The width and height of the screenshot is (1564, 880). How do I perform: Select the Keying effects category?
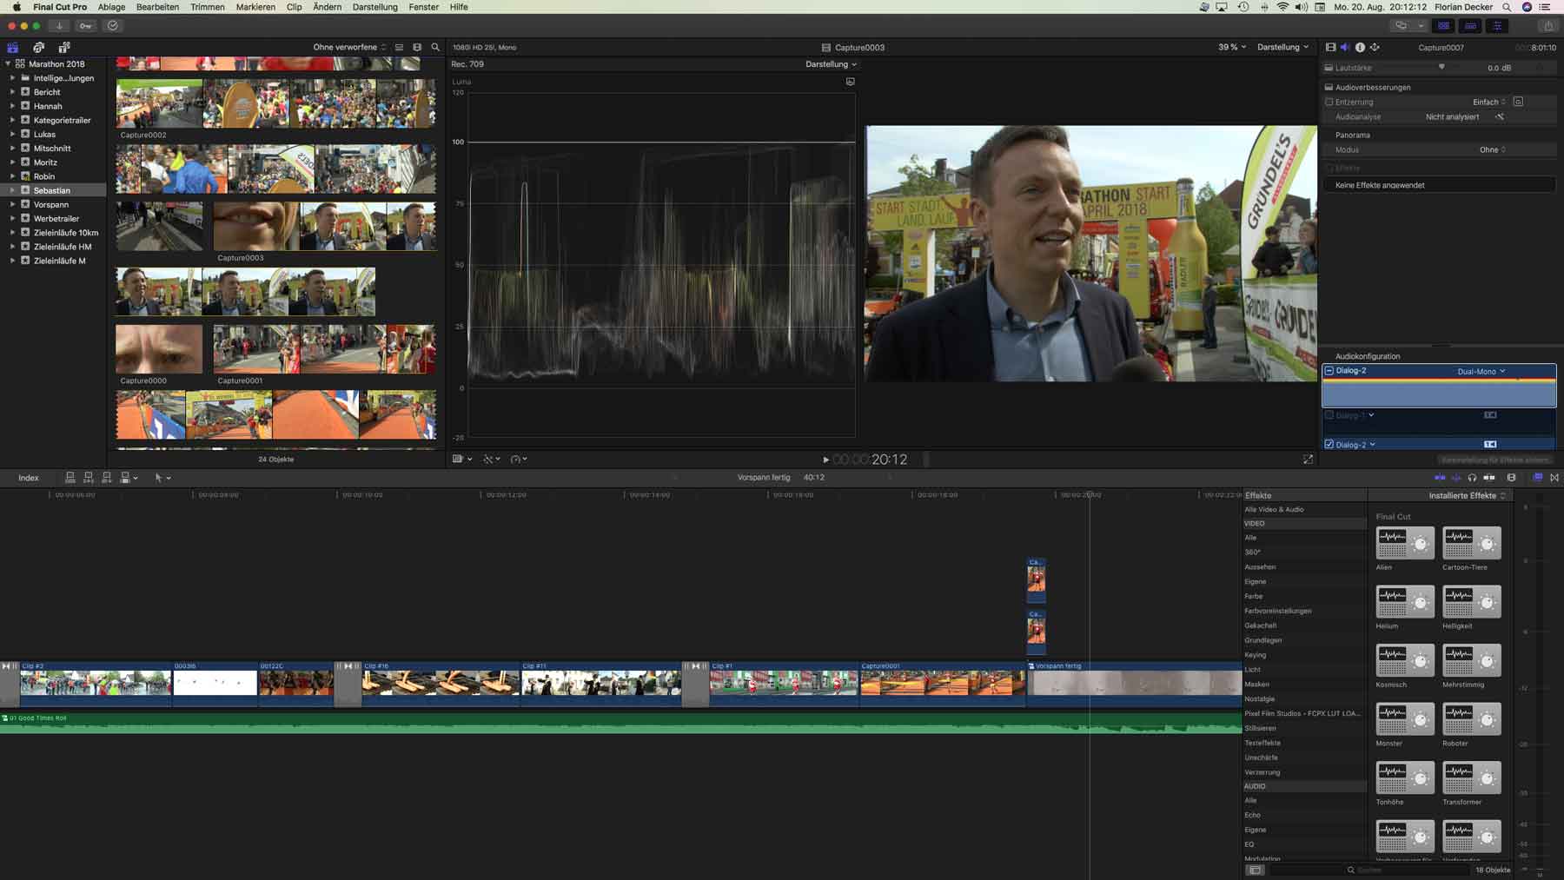(x=1255, y=655)
